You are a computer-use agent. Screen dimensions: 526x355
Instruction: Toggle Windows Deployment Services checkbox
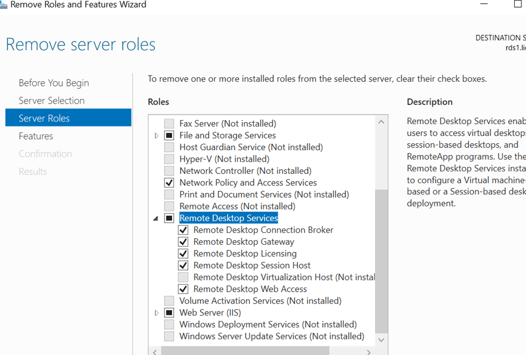pyautogui.click(x=169, y=324)
